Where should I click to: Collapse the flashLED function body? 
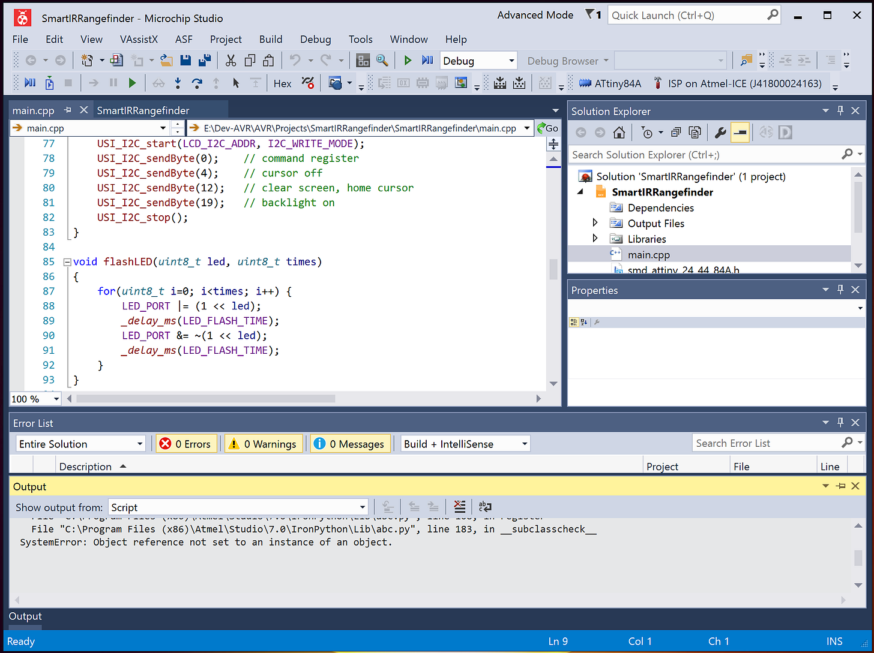click(x=67, y=261)
